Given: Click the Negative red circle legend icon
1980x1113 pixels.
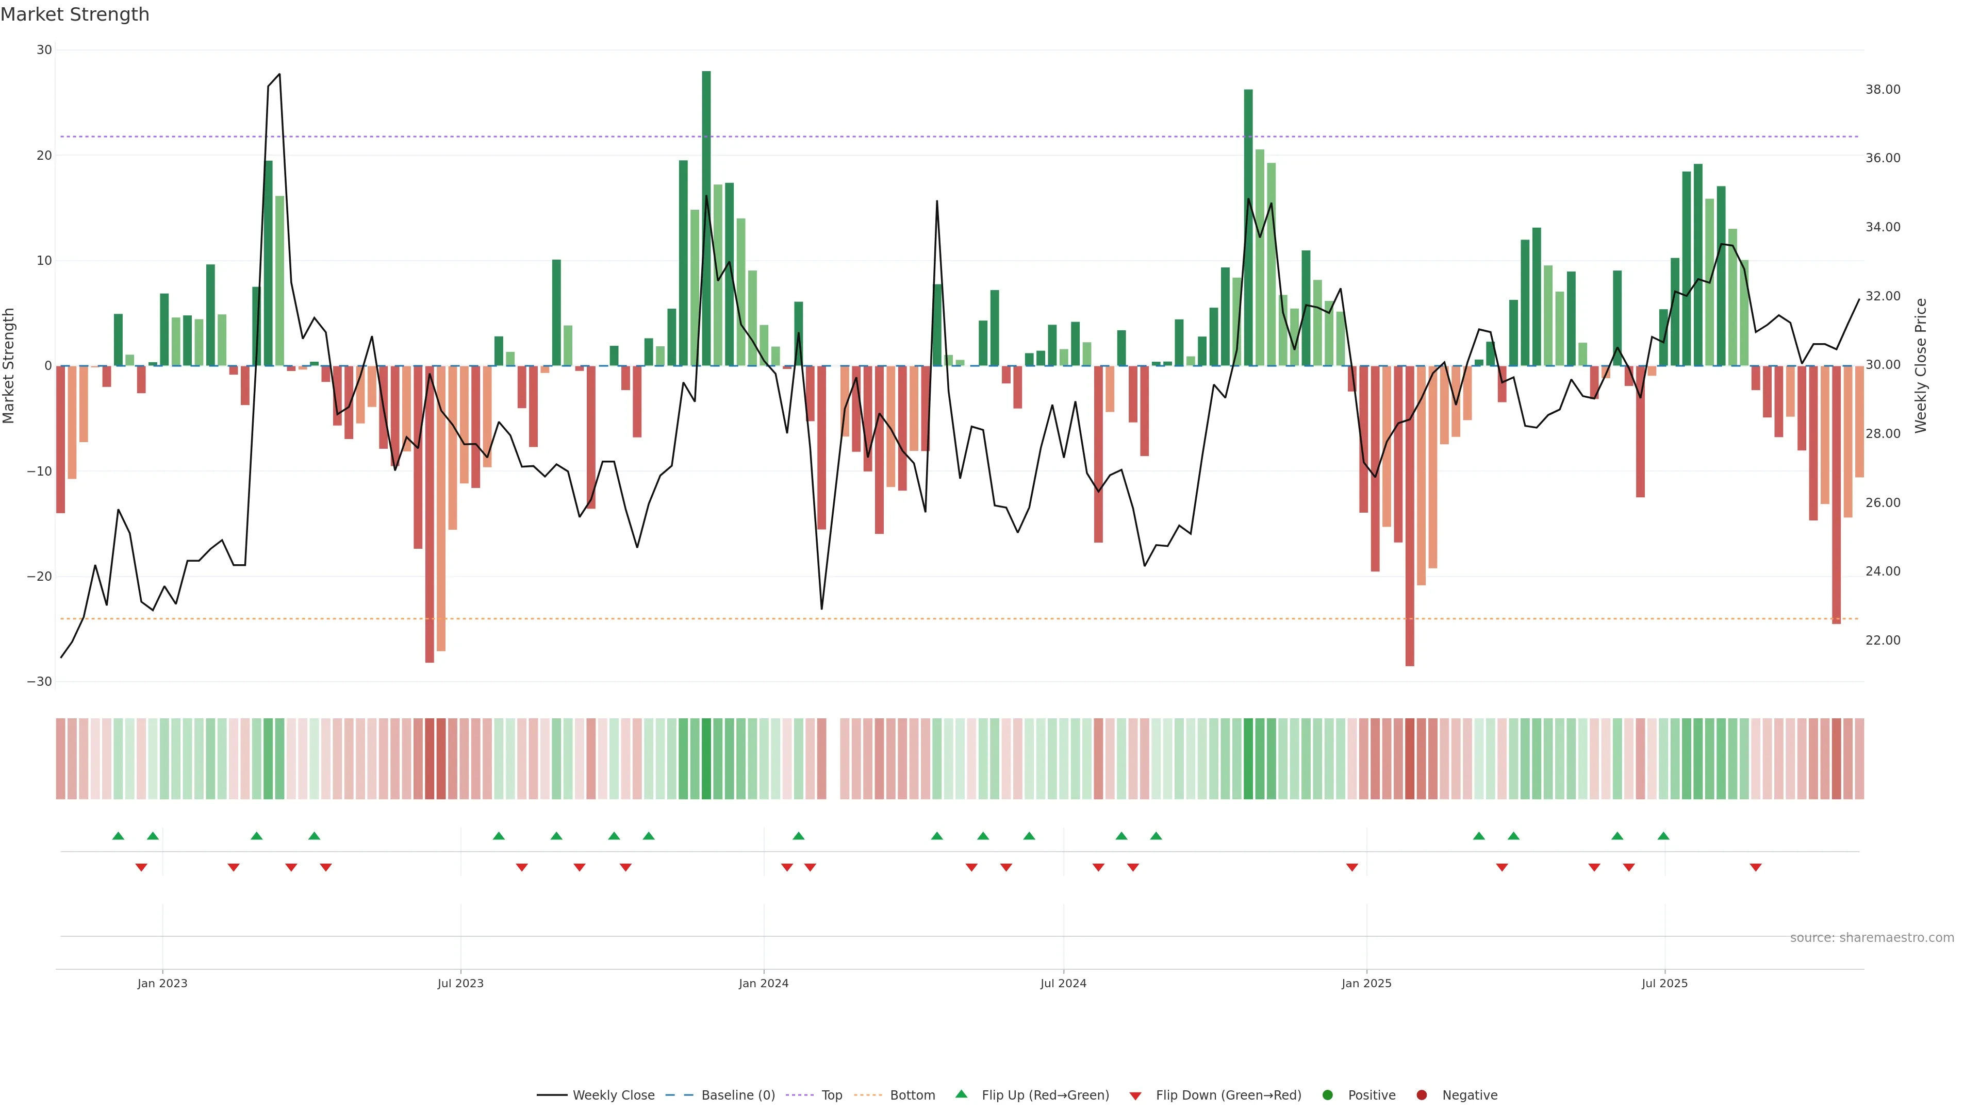Looking at the screenshot, I should (x=1421, y=1095).
